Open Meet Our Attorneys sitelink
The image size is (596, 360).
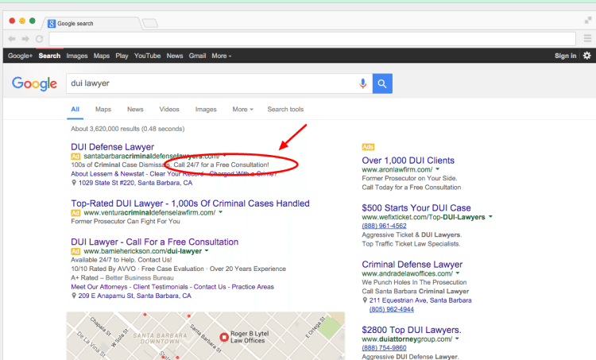[x=99, y=287]
